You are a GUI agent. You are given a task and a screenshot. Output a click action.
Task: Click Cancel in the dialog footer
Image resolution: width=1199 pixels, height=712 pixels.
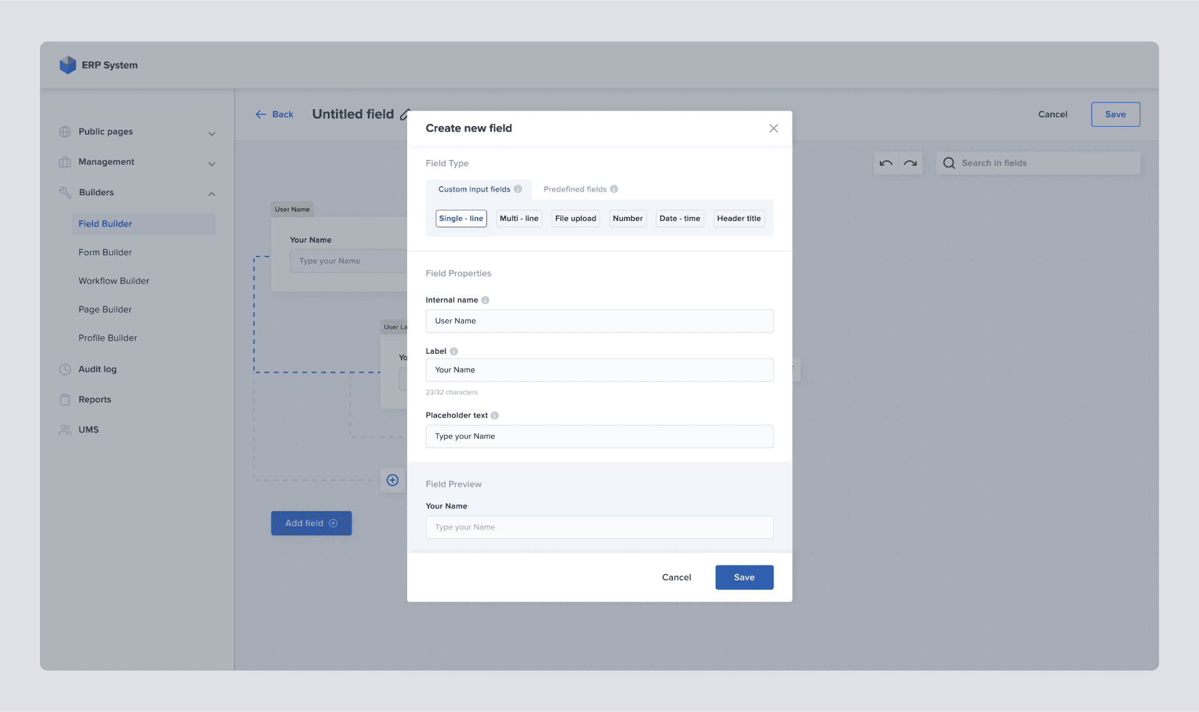click(x=676, y=577)
